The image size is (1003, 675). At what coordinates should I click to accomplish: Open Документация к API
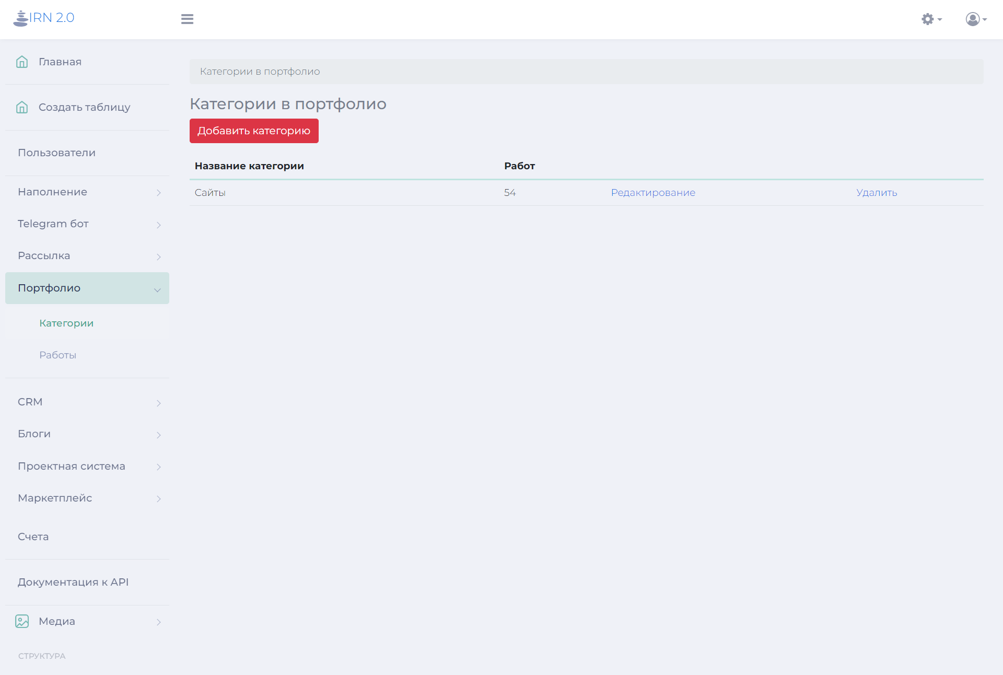pos(87,582)
